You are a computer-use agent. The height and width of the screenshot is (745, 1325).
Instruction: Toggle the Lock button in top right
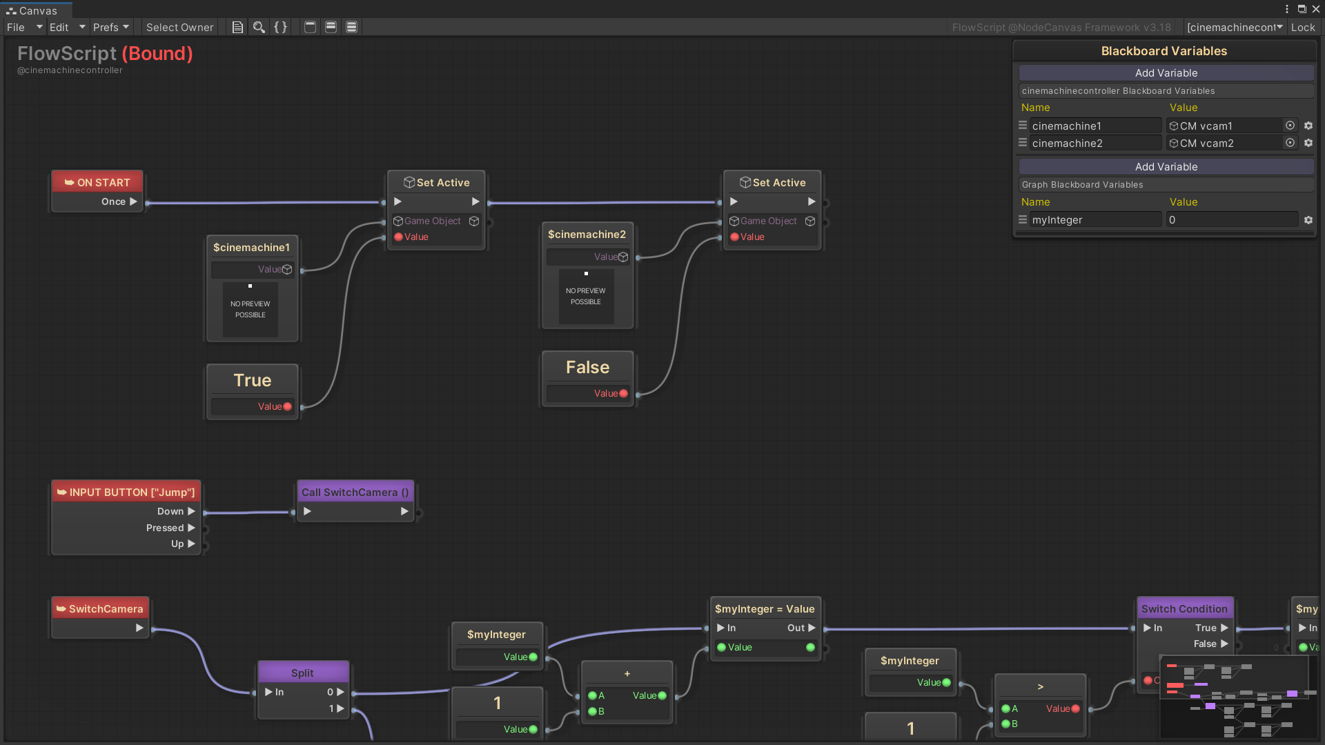point(1303,27)
